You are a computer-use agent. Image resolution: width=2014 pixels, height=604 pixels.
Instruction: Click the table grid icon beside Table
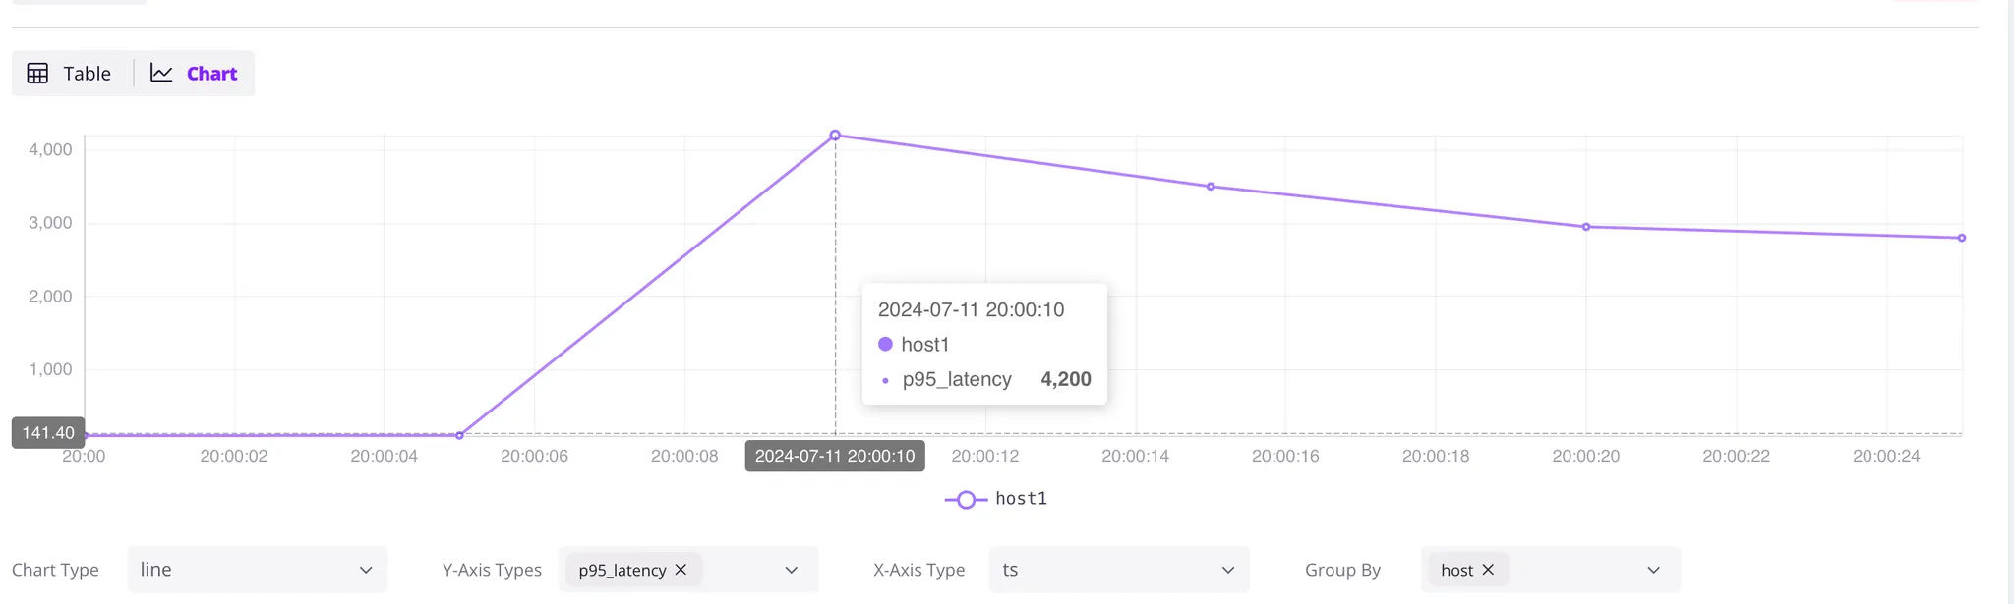[x=37, y=73]
